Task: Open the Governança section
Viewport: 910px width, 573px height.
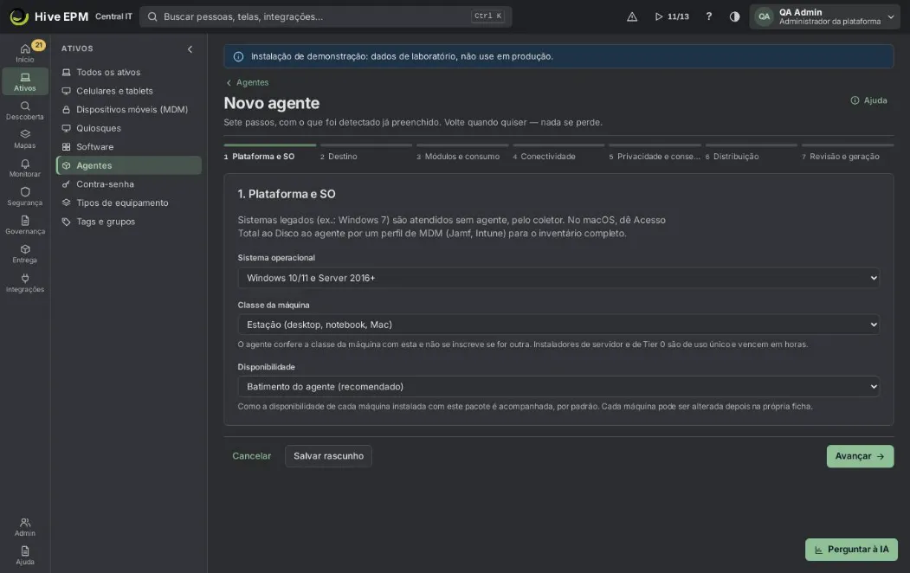Action: [x=25, y=225]
